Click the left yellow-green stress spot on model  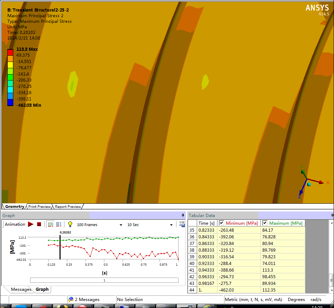coord(72,84)
